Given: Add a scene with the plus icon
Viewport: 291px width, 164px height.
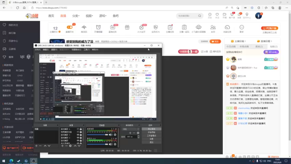Looking at the screenshot, I should pos(36,146).
